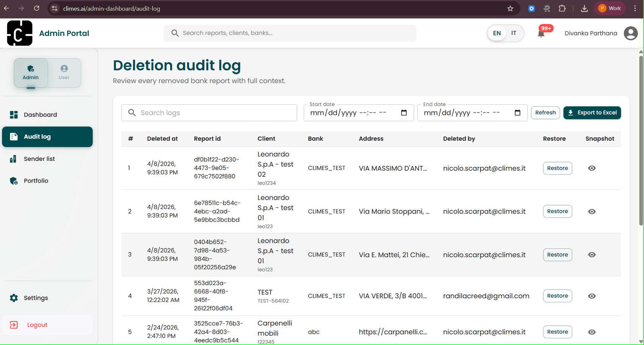
Task: Select IT language option
Action: [x=514, y=33]
